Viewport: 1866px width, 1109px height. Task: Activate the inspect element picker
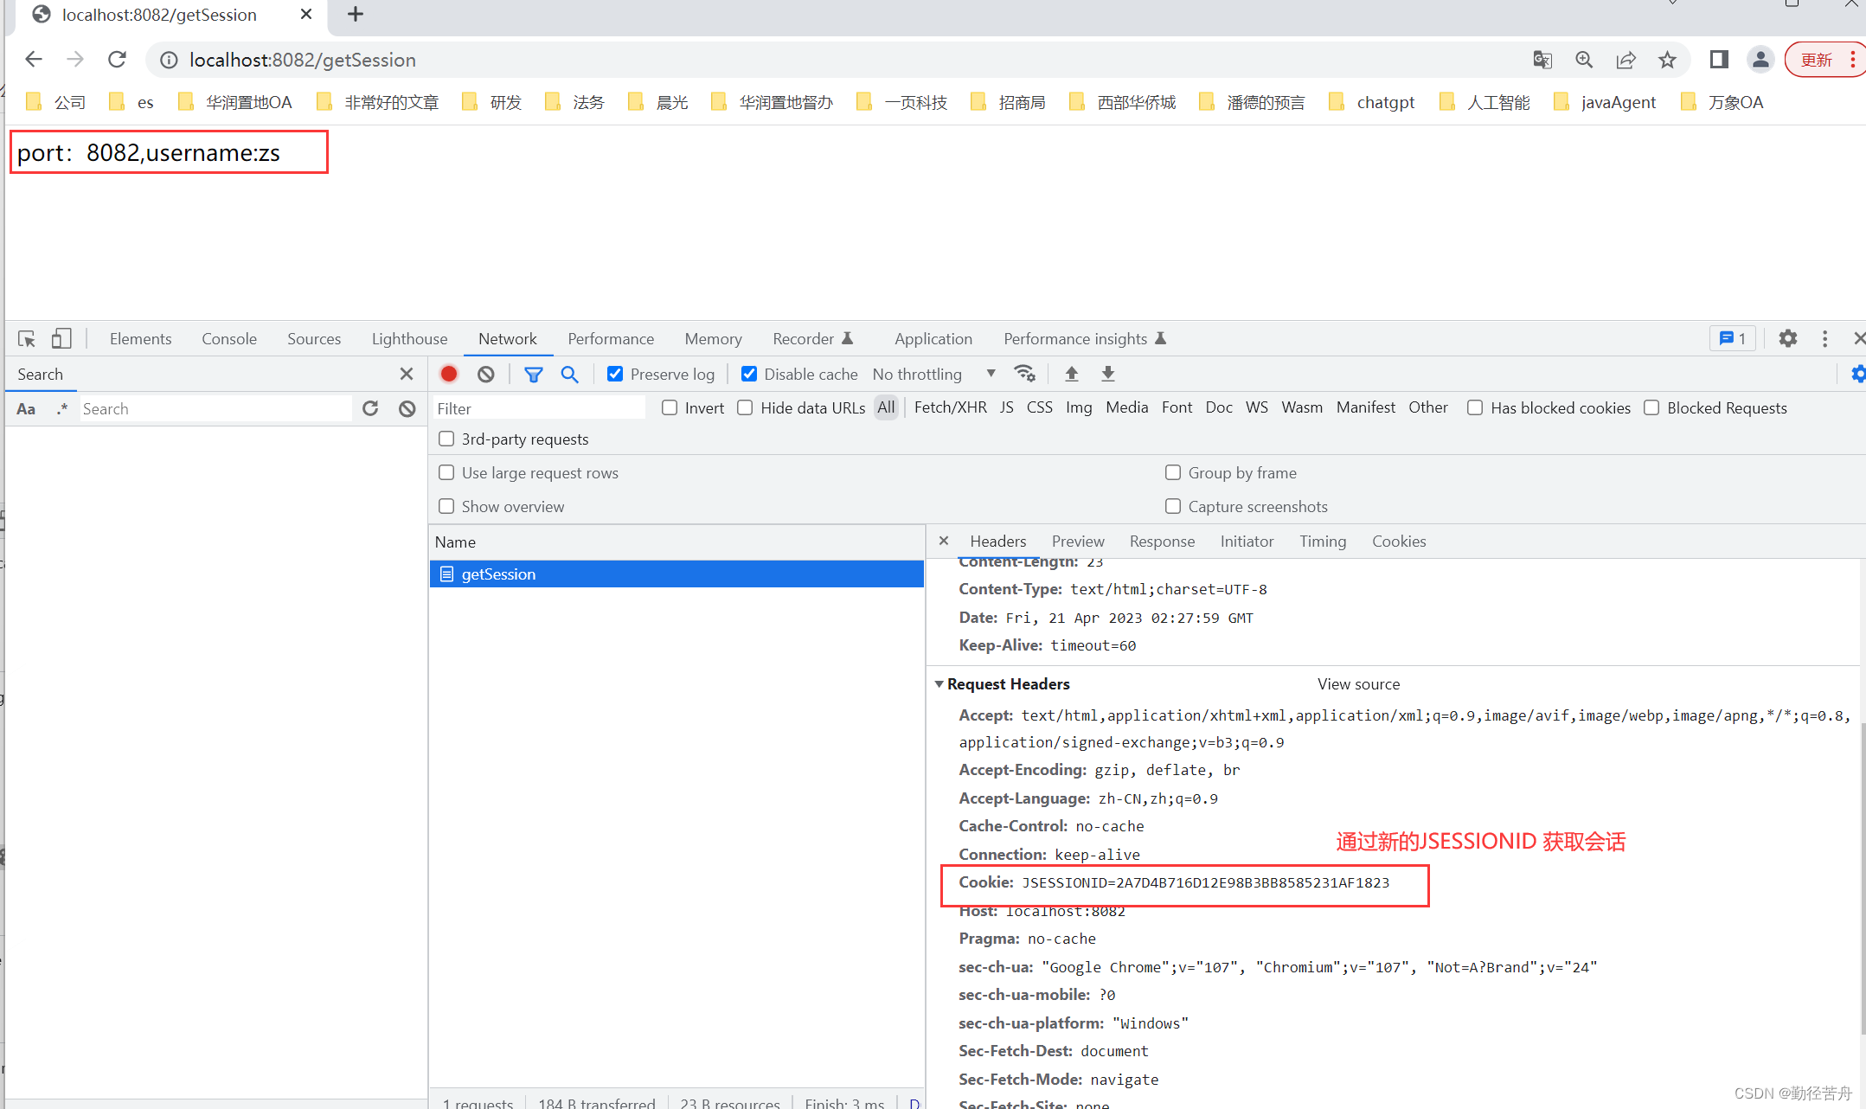pyautogui.click(x=27, y=339)
